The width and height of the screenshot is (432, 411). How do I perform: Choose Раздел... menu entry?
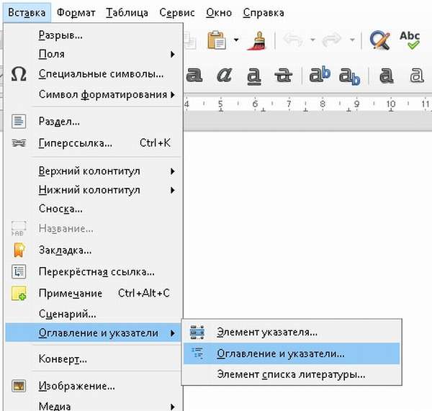click(93, 121)
